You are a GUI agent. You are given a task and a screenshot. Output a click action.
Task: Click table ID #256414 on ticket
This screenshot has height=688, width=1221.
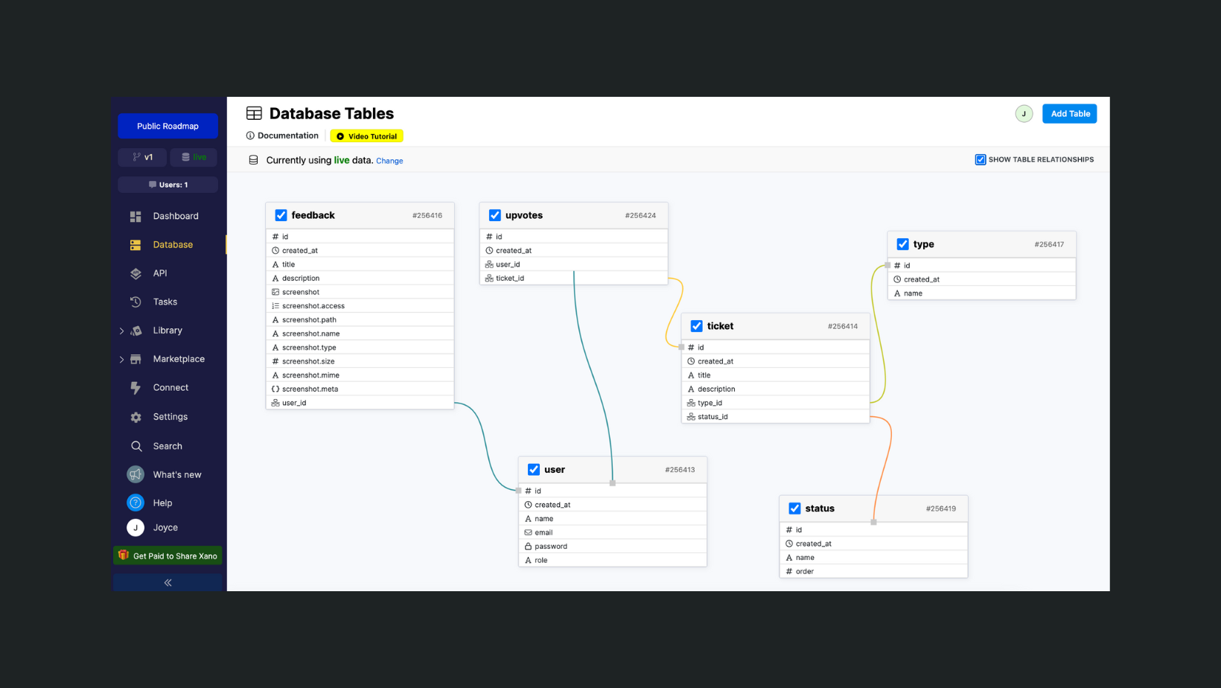[842, 326]
